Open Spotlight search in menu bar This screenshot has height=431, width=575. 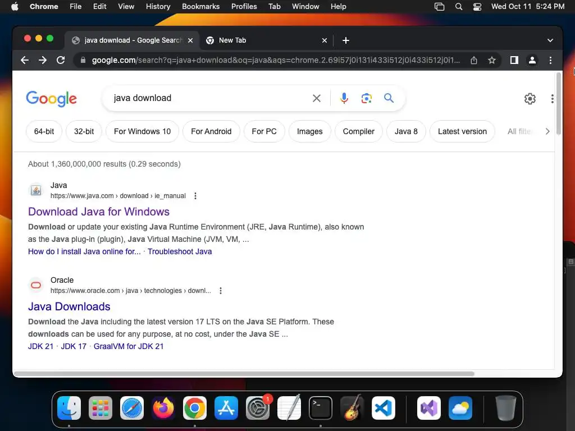[x=458, y=7]
